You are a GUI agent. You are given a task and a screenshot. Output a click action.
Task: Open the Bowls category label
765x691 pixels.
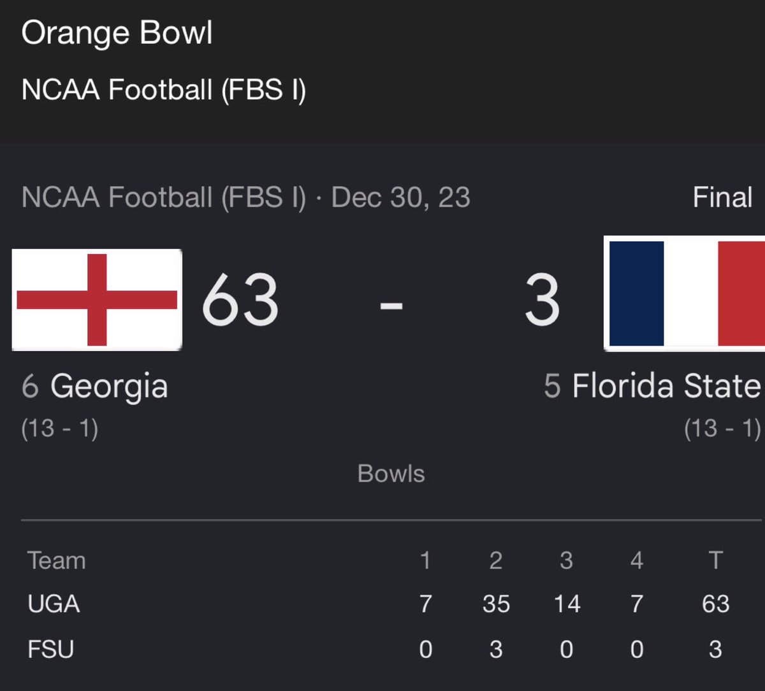[391, 474]
